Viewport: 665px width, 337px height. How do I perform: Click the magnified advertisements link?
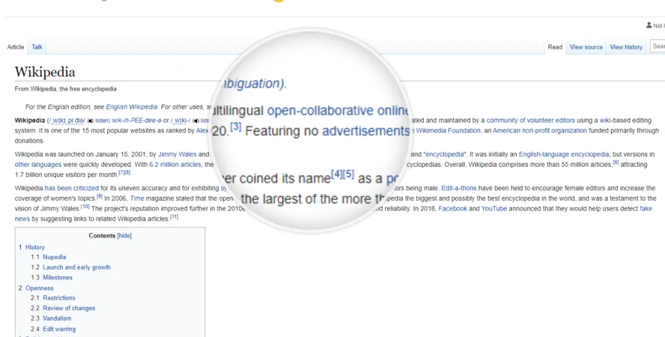coord(365,131)
